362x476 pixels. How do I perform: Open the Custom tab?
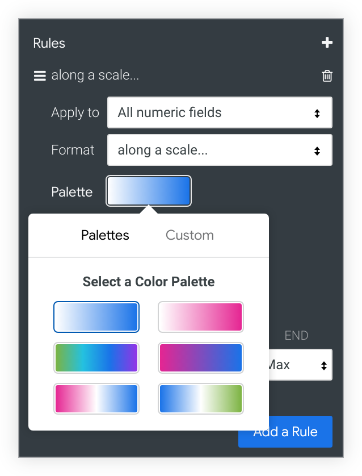[x=190, y=235]
